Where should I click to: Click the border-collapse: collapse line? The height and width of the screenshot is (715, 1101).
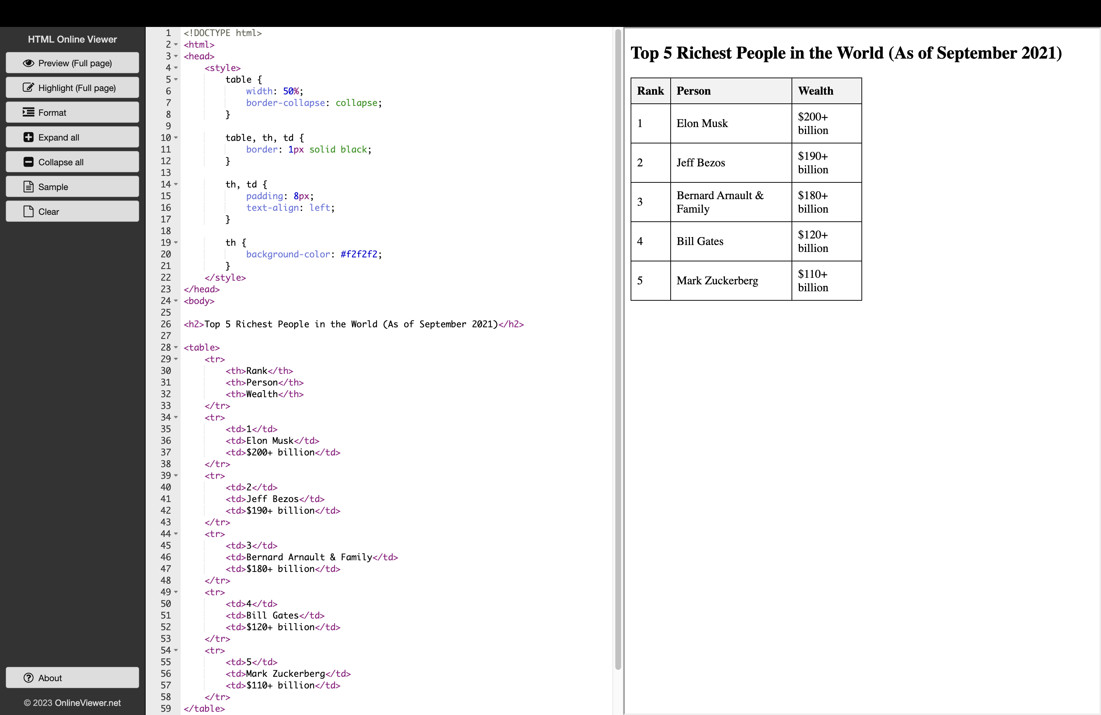[x=314, y=103]
